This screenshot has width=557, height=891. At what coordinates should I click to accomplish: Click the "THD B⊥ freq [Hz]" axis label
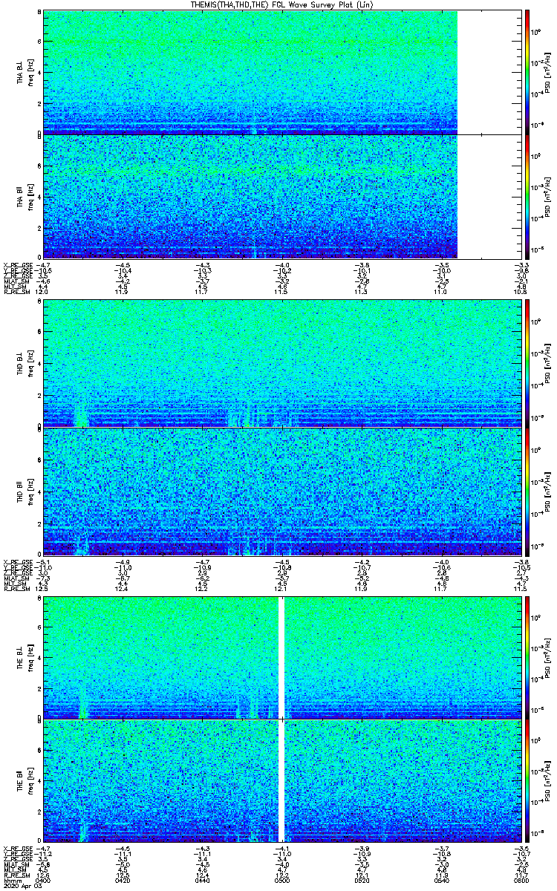(25, 364)
